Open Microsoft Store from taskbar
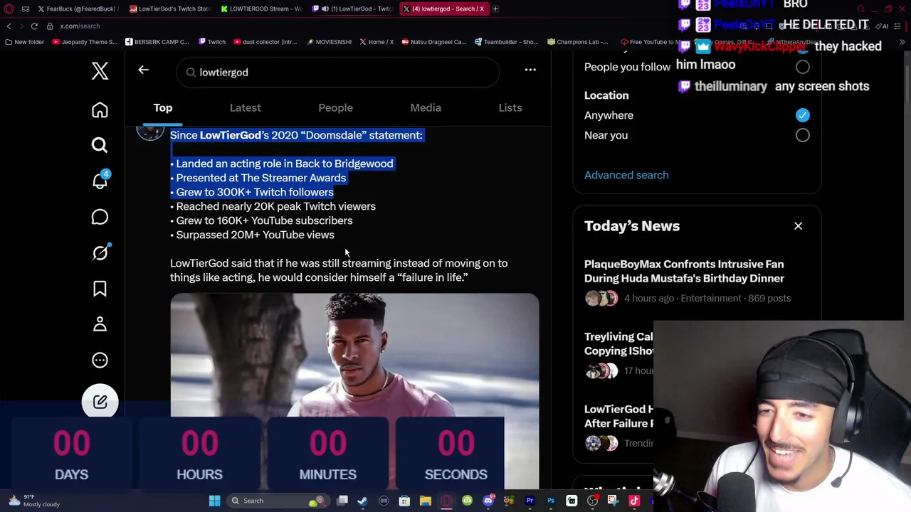Screen dimensions: 911x512 coord(404,501)
